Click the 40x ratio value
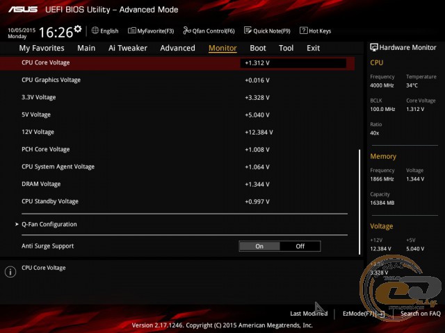 click(374, 133)
